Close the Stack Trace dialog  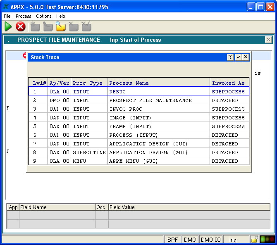click(246, 57)
